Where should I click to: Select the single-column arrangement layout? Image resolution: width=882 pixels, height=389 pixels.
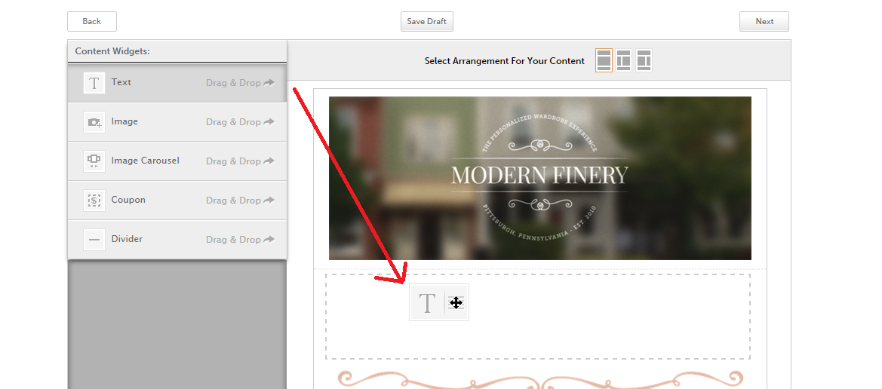(x=604, y=60)
